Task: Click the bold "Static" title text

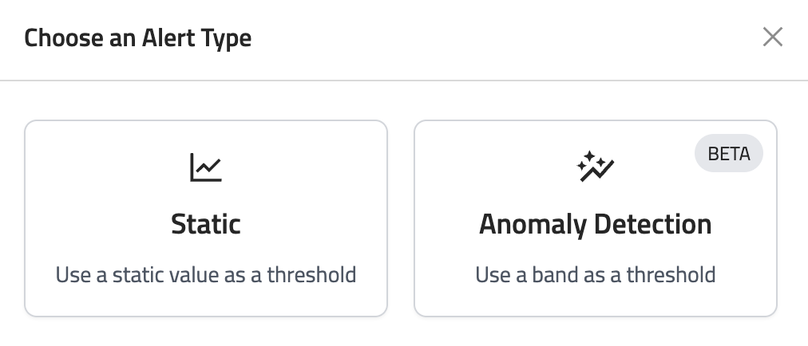Action: click(206, 224)
